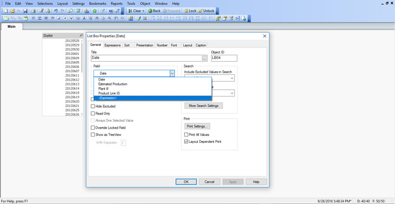
Task: Go to the Presentation tab
Action: pos(145,45)
